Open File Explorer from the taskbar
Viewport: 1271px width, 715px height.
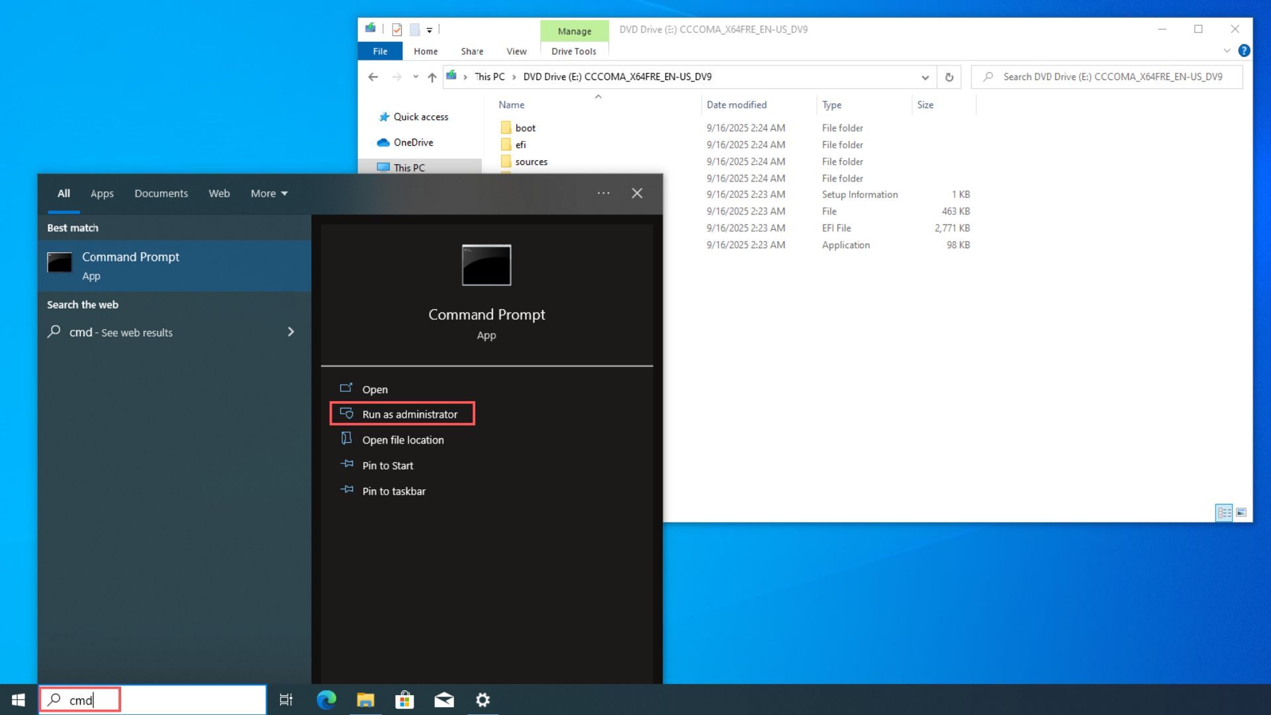point(365,699)
